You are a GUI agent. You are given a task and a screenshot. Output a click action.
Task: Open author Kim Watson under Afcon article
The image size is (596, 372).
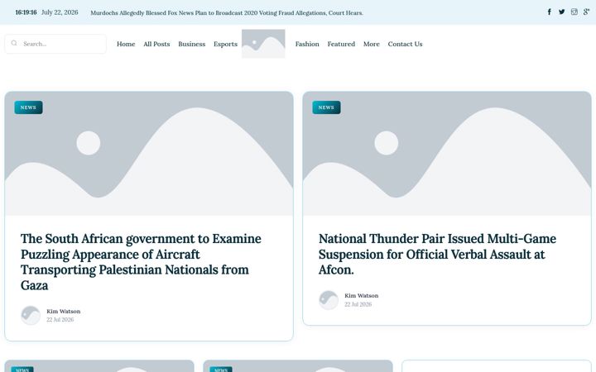click(362, 296)
